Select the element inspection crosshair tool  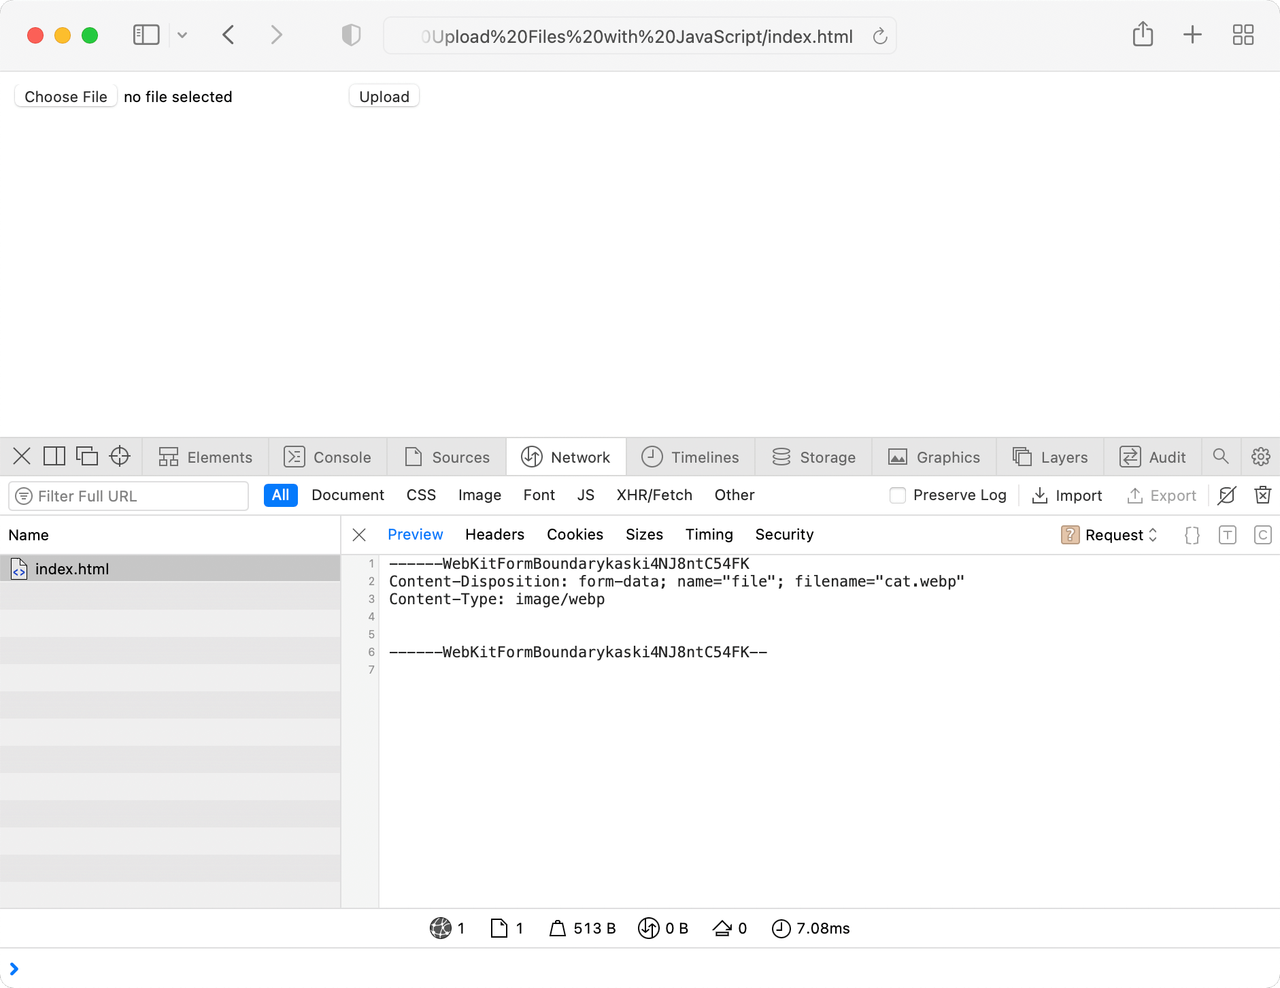(120, 457)
